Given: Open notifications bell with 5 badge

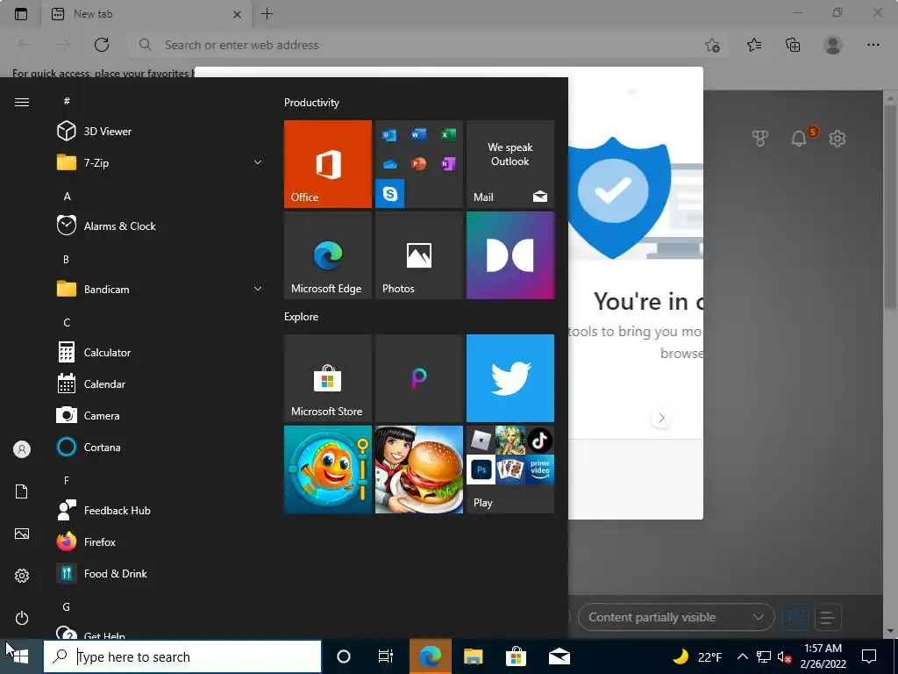Looking at the screenshot, I should point(800,138).
